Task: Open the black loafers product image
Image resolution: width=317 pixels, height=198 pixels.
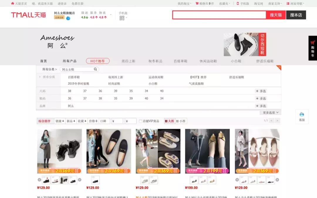Action: click(x=109, y=151)
